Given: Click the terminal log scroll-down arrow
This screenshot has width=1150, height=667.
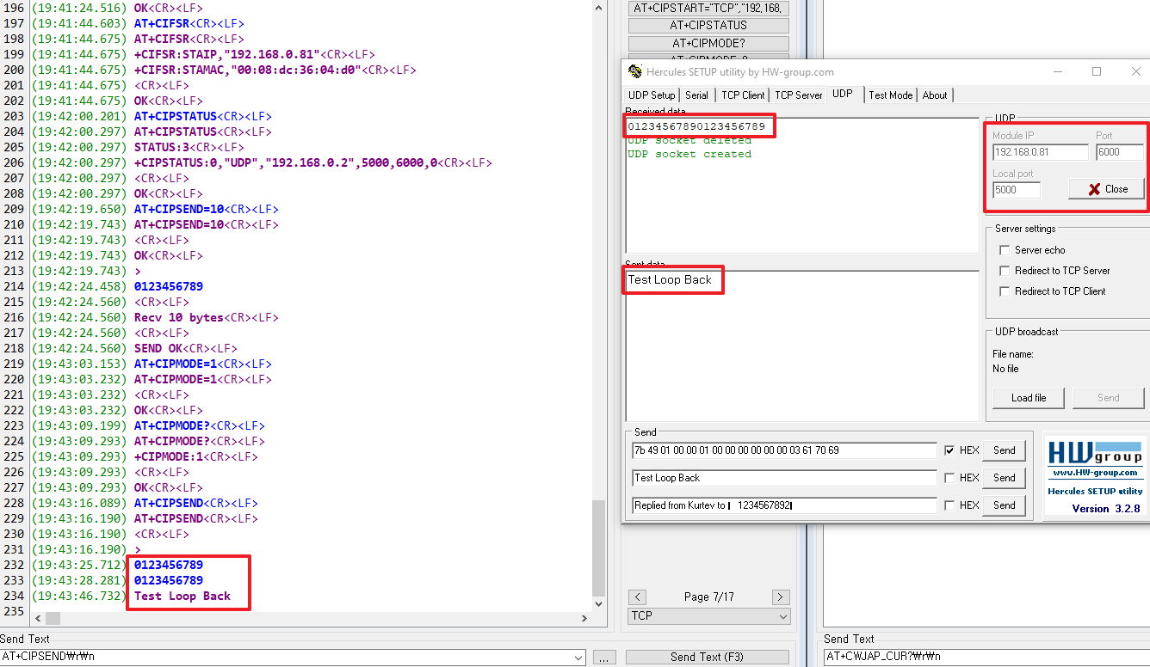Looking at the screenshot, I should click(600, 603).
